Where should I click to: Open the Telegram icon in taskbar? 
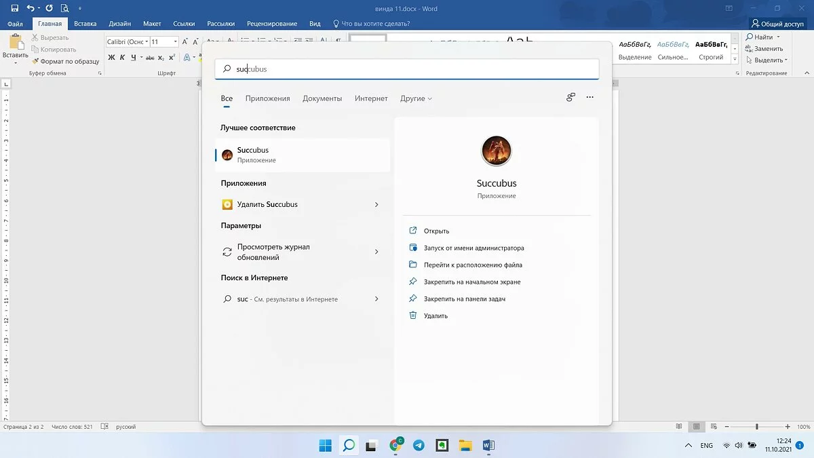(419, 446)
